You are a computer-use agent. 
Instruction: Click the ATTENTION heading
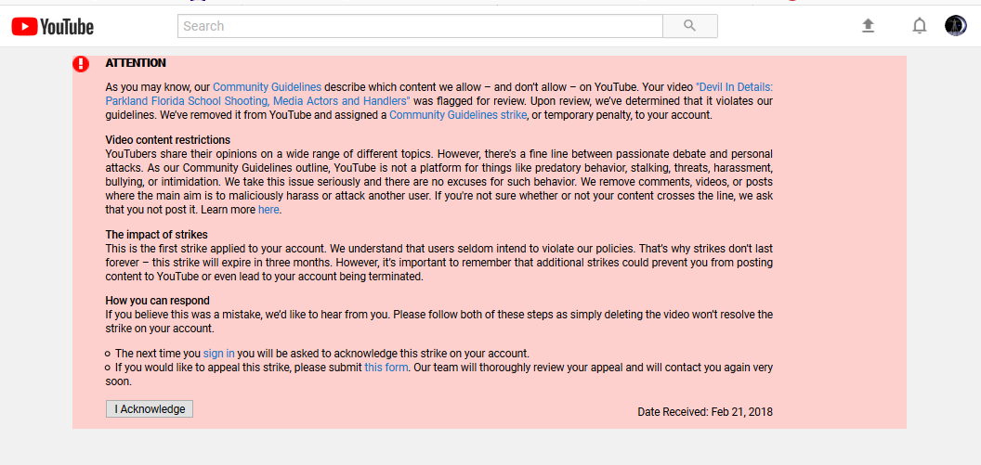click(x=136, y=63)
